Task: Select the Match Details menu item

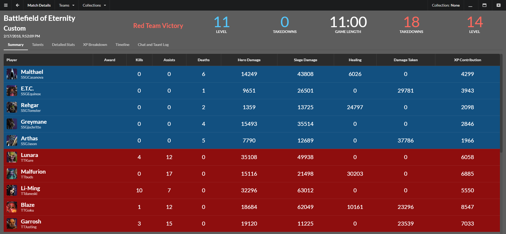Action: pyautogui.click(x=39, y=5)
